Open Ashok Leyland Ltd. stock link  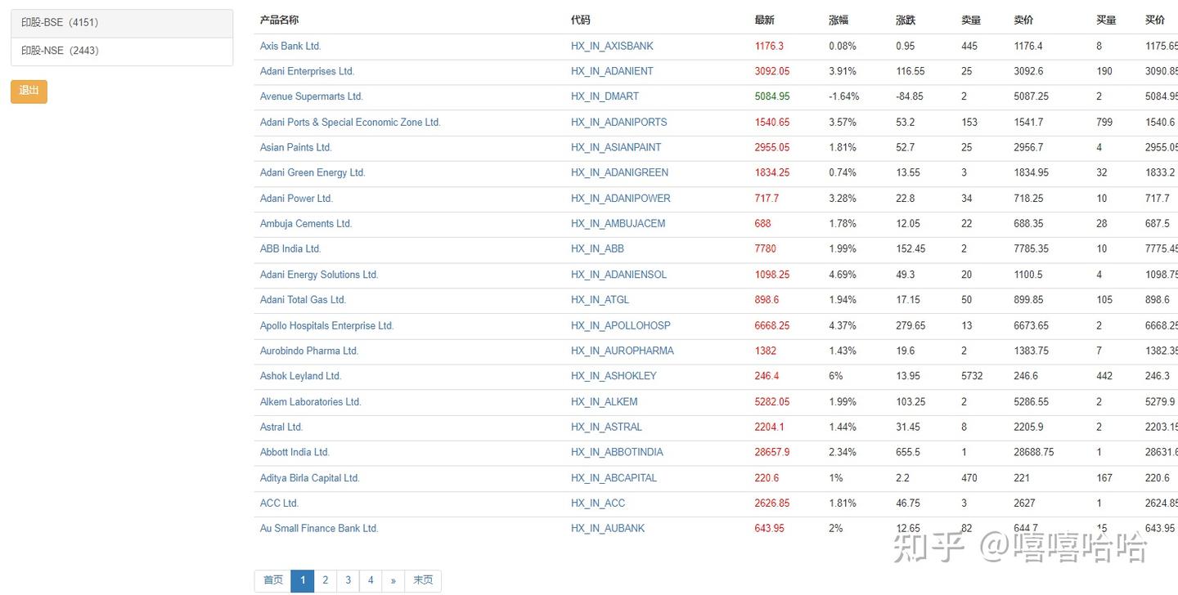(x=300, y=376)
